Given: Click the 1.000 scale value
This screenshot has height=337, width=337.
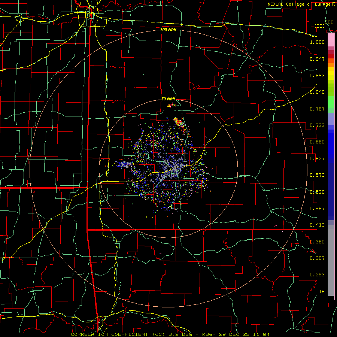Looking at the screenshot, I should 317,42.
